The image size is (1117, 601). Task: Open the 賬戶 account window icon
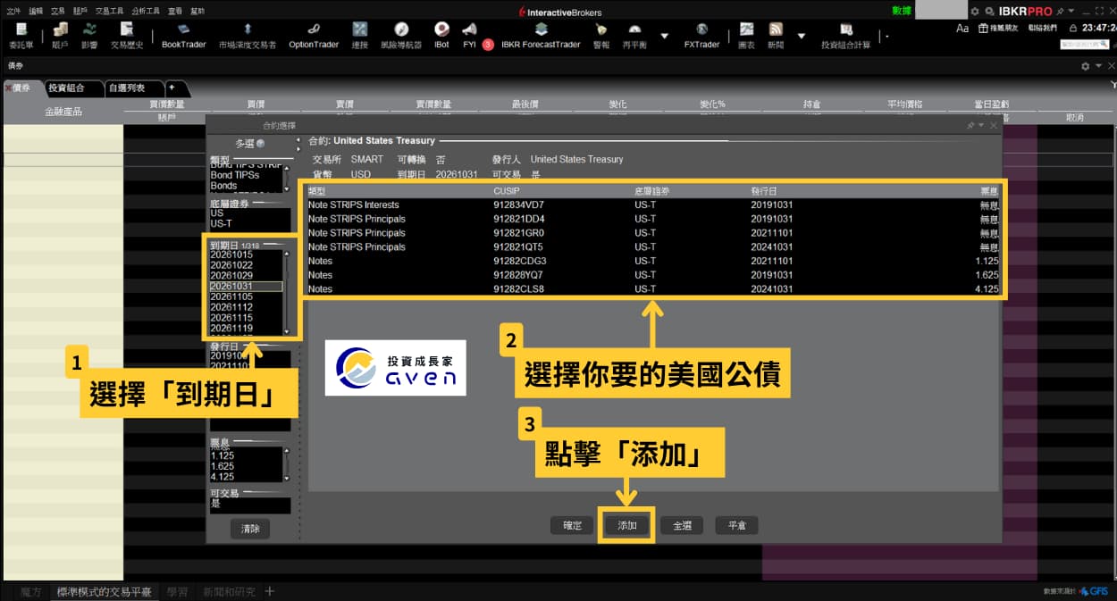[60, 36]
